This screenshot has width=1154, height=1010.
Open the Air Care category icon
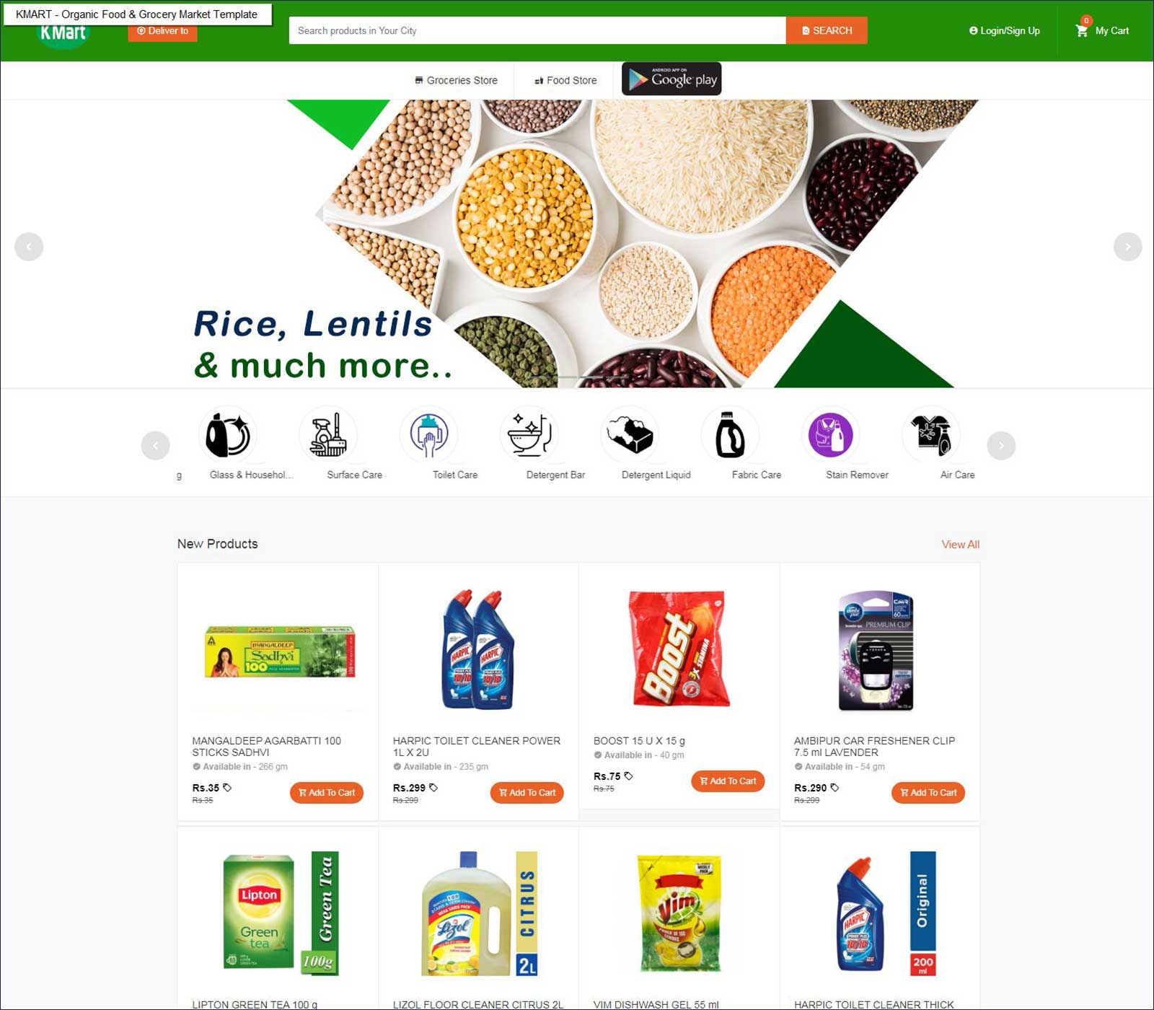(x=931, y=435)
